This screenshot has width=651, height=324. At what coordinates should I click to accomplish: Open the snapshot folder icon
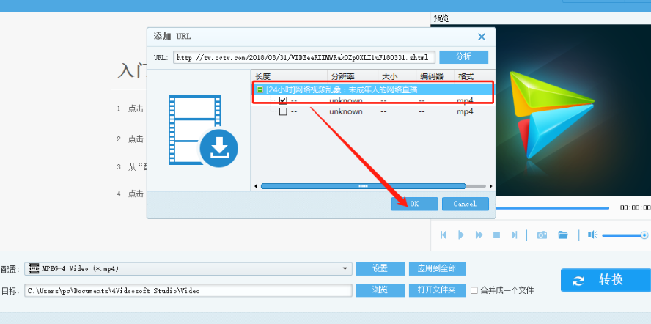[563, 235]
